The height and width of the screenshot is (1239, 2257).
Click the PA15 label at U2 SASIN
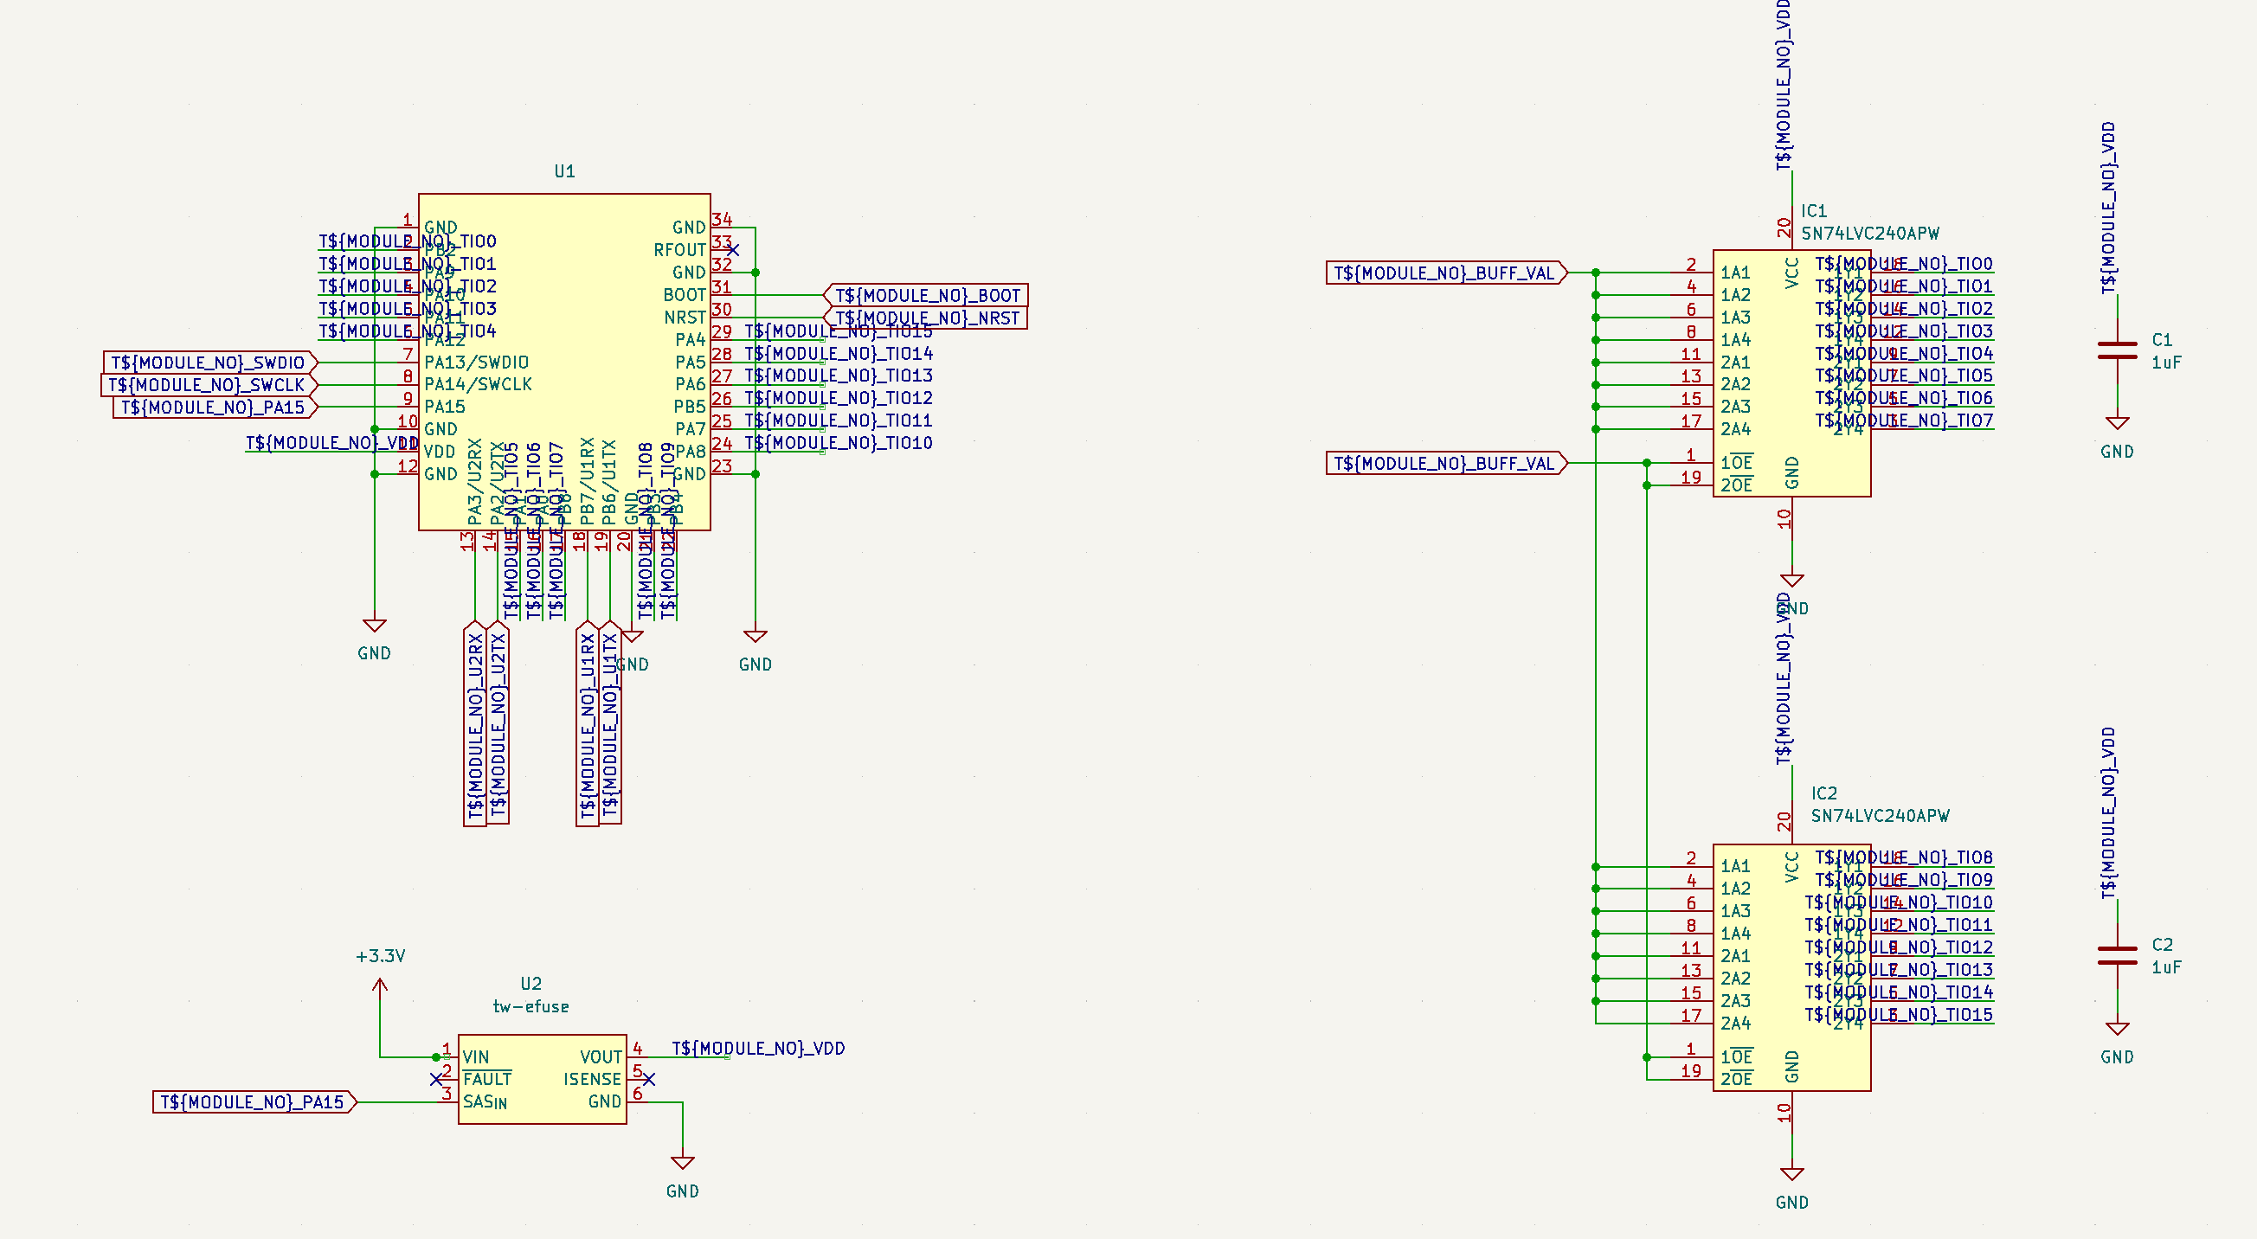(253, 1102)
